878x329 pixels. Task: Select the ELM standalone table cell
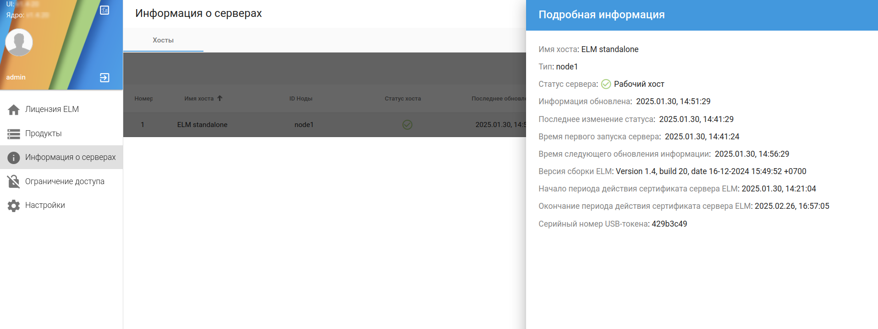point(202,125)
